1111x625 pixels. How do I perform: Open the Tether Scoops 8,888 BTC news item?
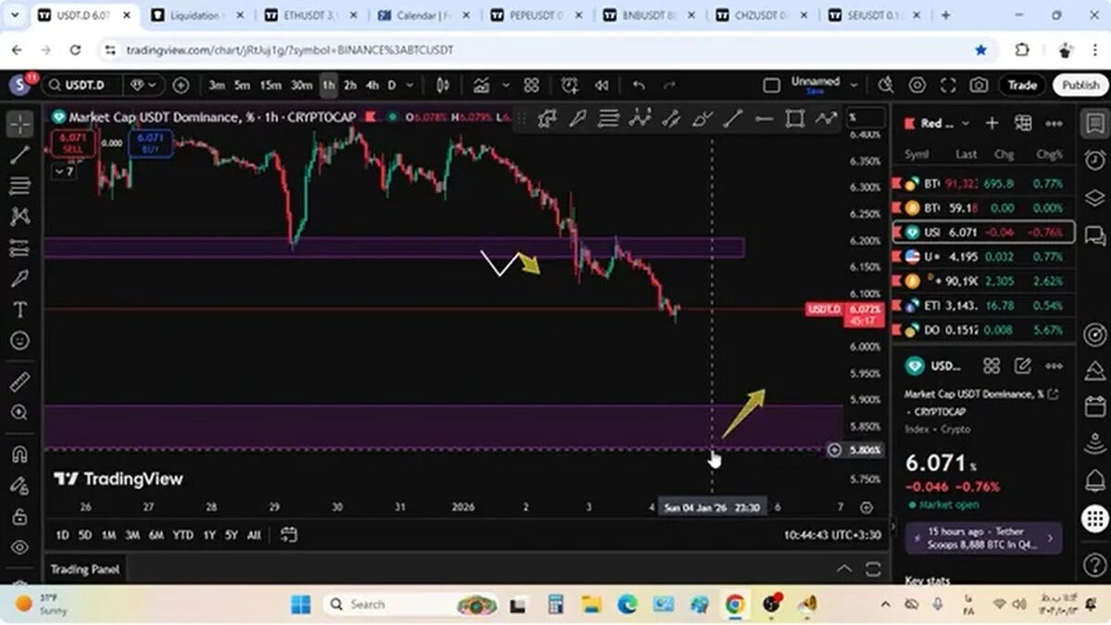[x=982, y=538]
